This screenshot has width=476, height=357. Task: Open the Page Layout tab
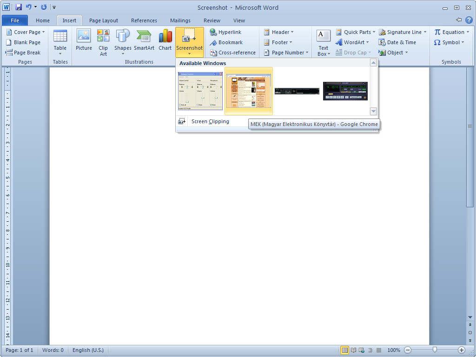[104, 20]
